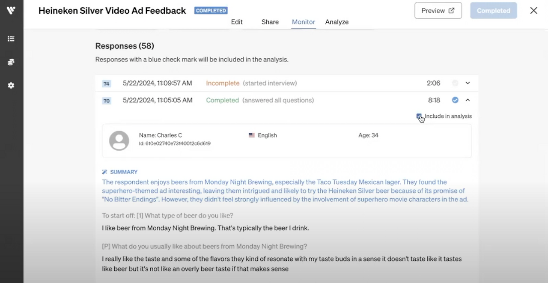Click the response number 74 badge
The width and height of the screenshot is (548, 283).
click(107, 83)
